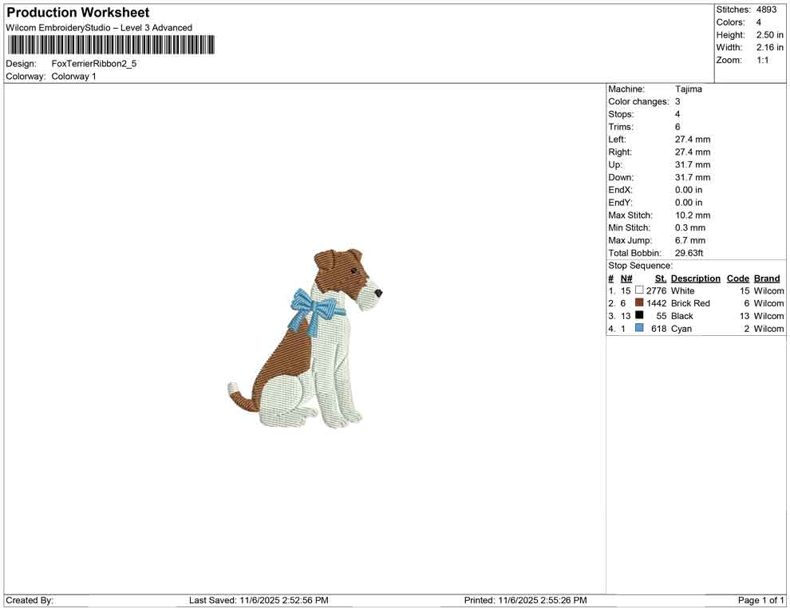Click the Tajima machine name
The height and width of the screenshot is (608, 790).
[688, 89]
